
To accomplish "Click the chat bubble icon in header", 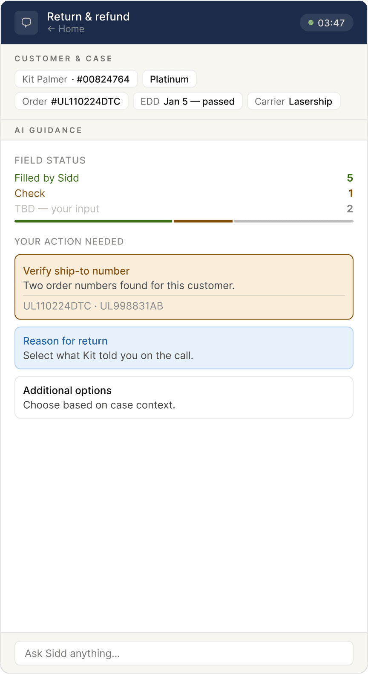I will pyautogui.click(x=26, y=23).
